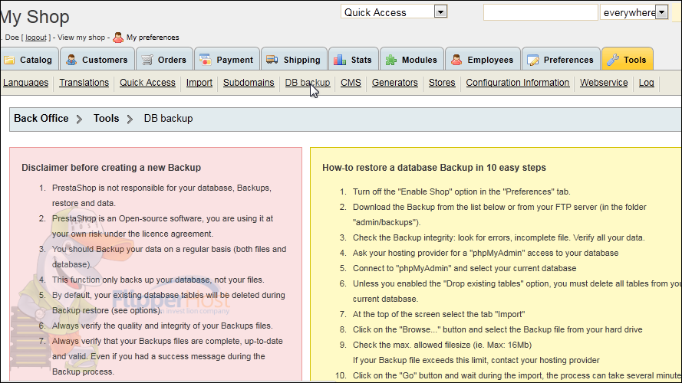Image resolution: width=682 pixels, height=383 pixels.
Task: Open Configuration Information link
Action: point(518,83)
